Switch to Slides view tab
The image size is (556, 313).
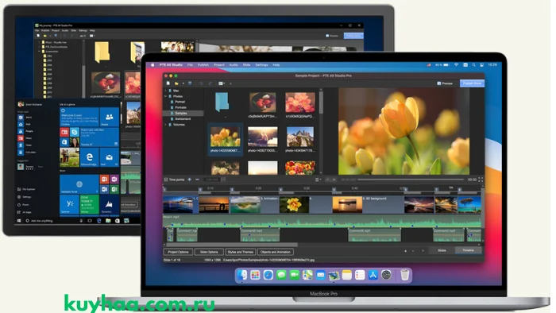(x=442, y=250)
